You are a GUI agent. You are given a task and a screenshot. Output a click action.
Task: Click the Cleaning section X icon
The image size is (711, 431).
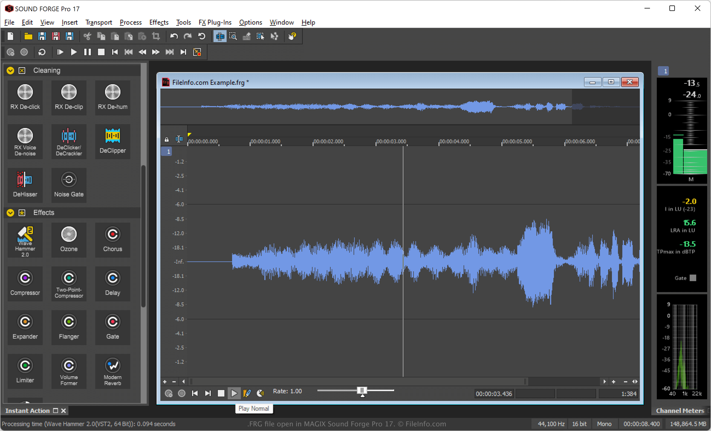(22, 71)
